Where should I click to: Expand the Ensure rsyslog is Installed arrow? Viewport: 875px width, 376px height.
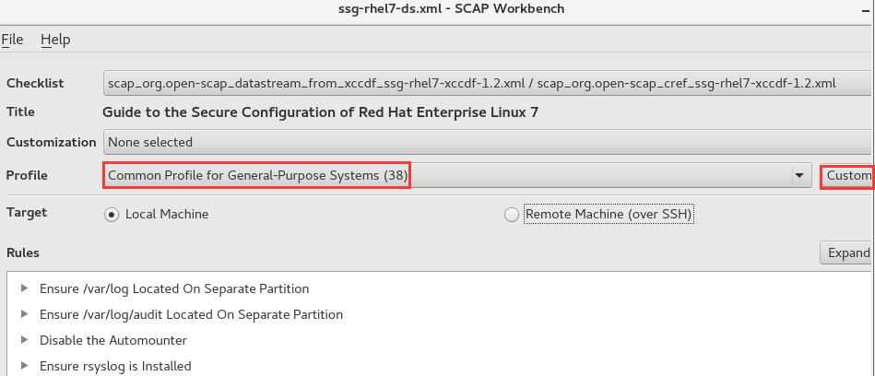pos(23,366)
